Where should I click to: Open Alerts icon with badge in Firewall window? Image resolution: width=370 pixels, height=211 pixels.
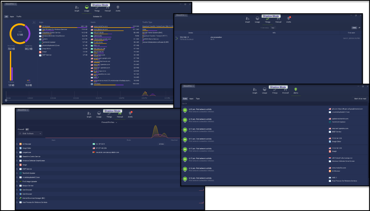coord(130,113)
